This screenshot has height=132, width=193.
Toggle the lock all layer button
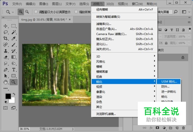coord(166,43)
